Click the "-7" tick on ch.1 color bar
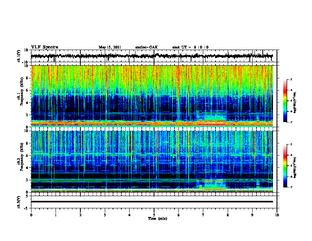Viewport: 312px width, 241px height. tap(291, 122)
